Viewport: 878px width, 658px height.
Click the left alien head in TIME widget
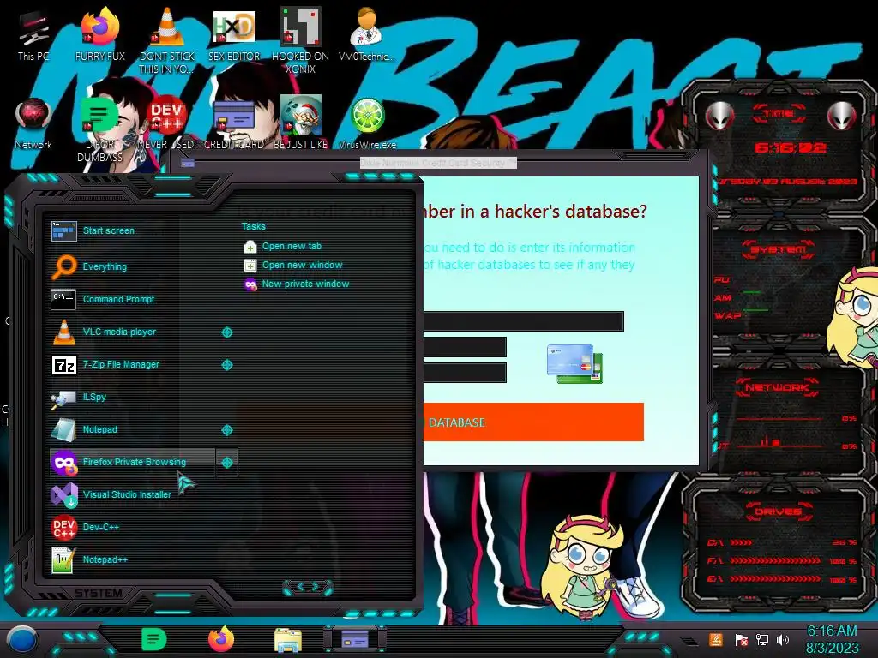pos(720,117)
